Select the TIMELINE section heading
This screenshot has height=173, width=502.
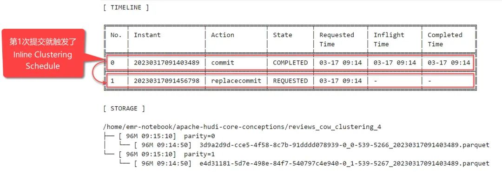(x=126, y=8)
